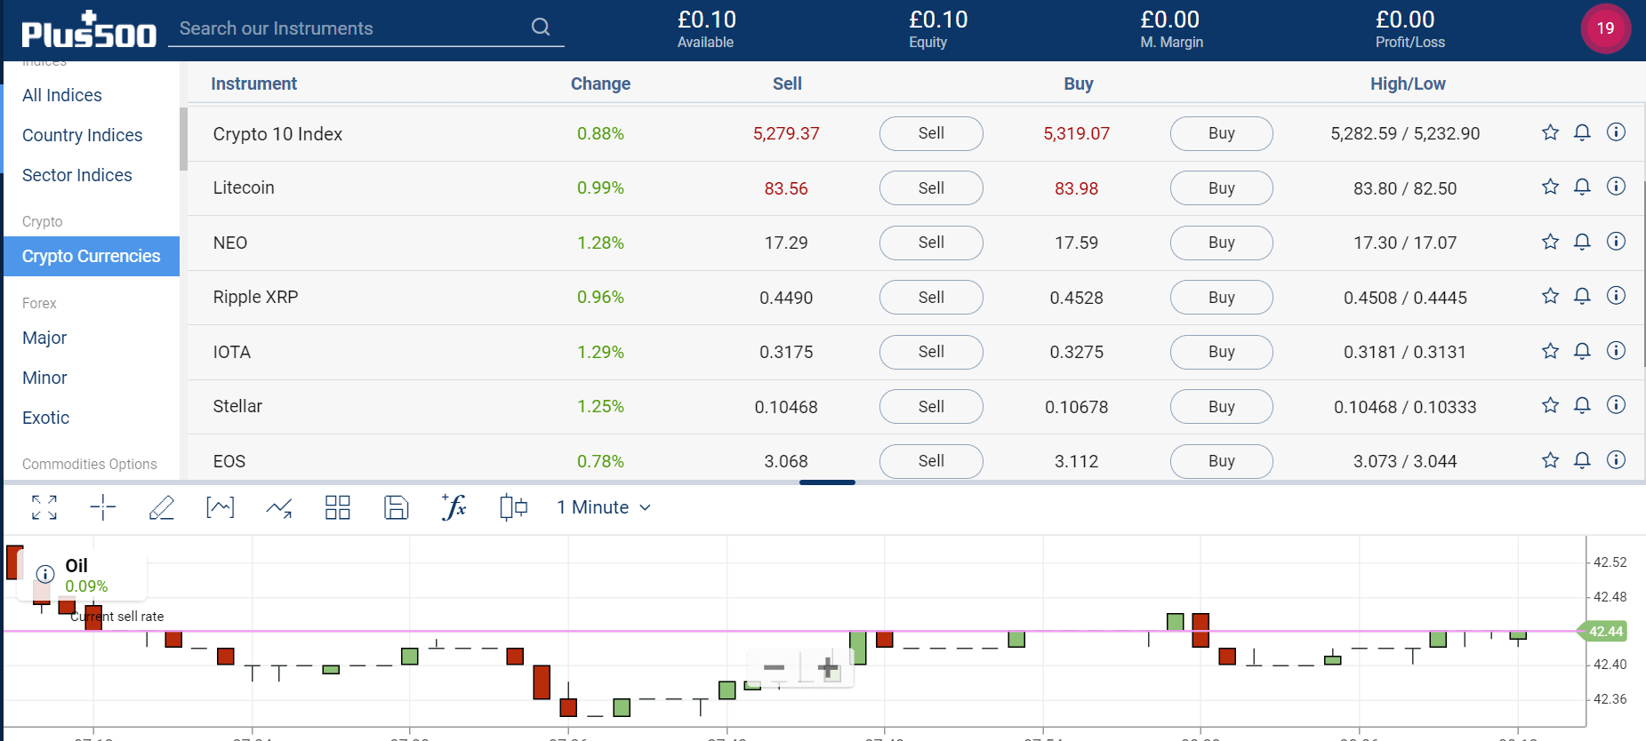Open Stellar info icon
This screenshot has width=1646, height=741.
(x=1616, y=405)
